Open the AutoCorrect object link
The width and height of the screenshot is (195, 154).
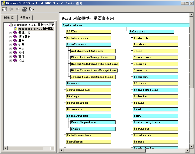point(89,45)
